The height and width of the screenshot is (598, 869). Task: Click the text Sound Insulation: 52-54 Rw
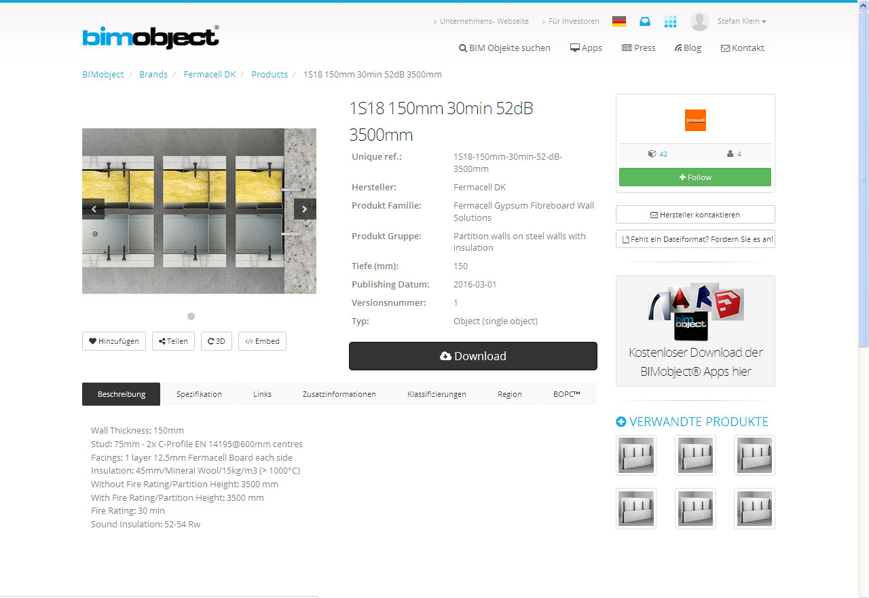tap(145, 524)
